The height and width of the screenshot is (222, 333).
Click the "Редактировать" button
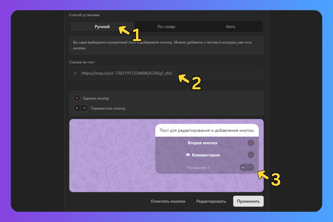211,201
